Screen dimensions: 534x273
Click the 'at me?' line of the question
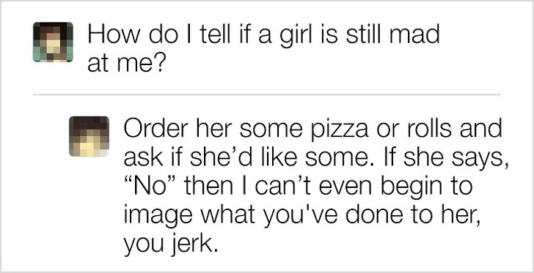tap(125, 65)
